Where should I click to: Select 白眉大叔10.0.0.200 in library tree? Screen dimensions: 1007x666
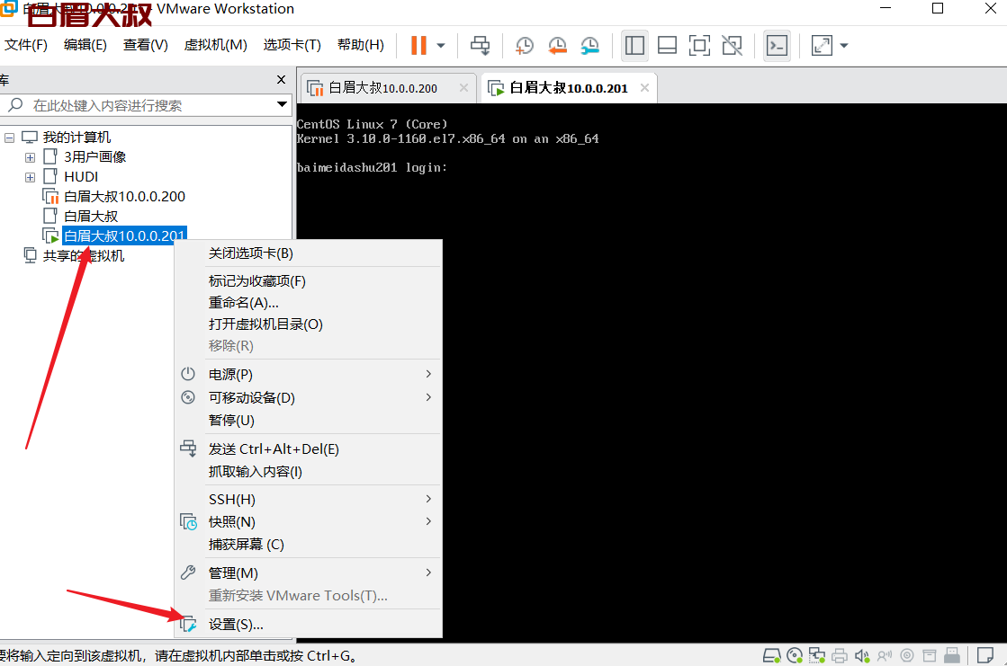click(x=124, y=196)
